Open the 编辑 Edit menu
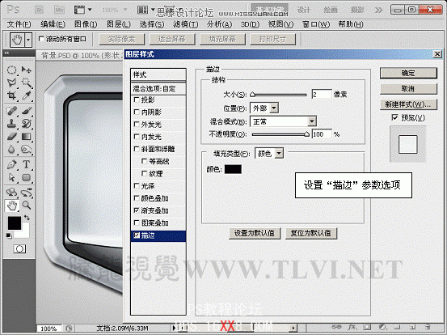 pyautogui.click(x=53, y=24)
